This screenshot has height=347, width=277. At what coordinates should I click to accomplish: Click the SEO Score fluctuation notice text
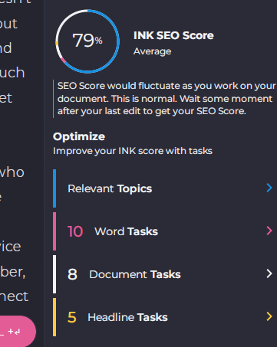(167, 99)
